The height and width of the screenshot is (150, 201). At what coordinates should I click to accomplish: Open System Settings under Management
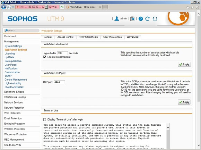click(x=13, y=46)
